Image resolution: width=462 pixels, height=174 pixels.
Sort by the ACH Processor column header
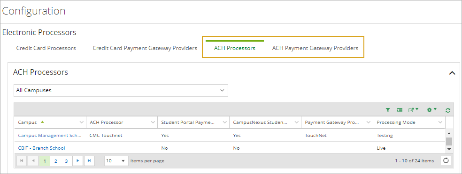(x=107, y=123)
